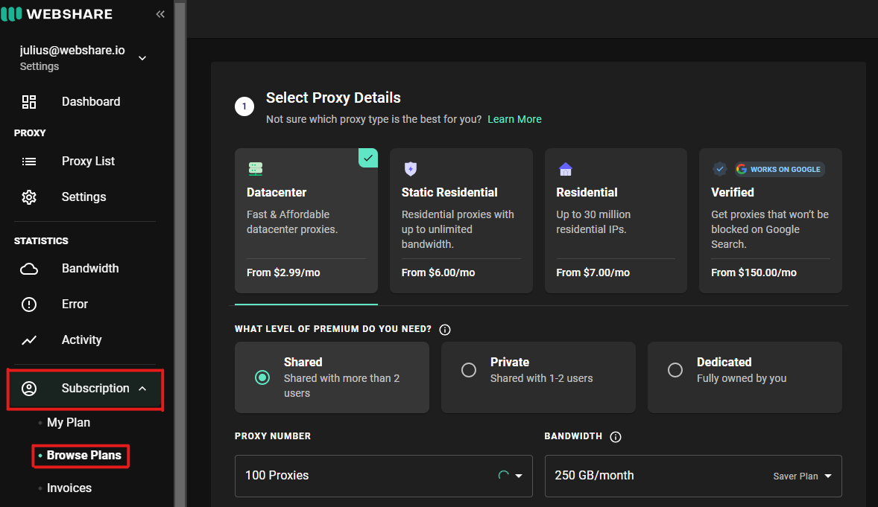This screenshot has width=878, height=507.
Task: Open proxy Settings menu item
Action: tap(83, 197)
